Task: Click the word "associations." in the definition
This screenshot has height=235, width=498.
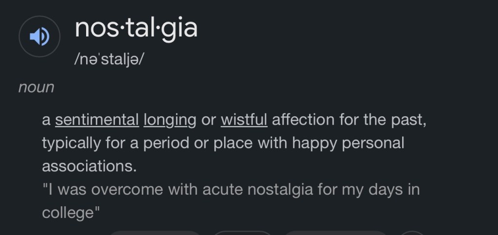Action: pyautogui.click(x=89, y=166)
